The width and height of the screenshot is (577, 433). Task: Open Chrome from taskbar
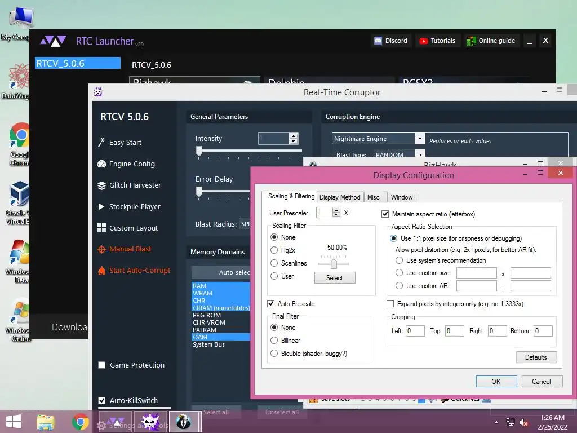(x=80, y=422)
